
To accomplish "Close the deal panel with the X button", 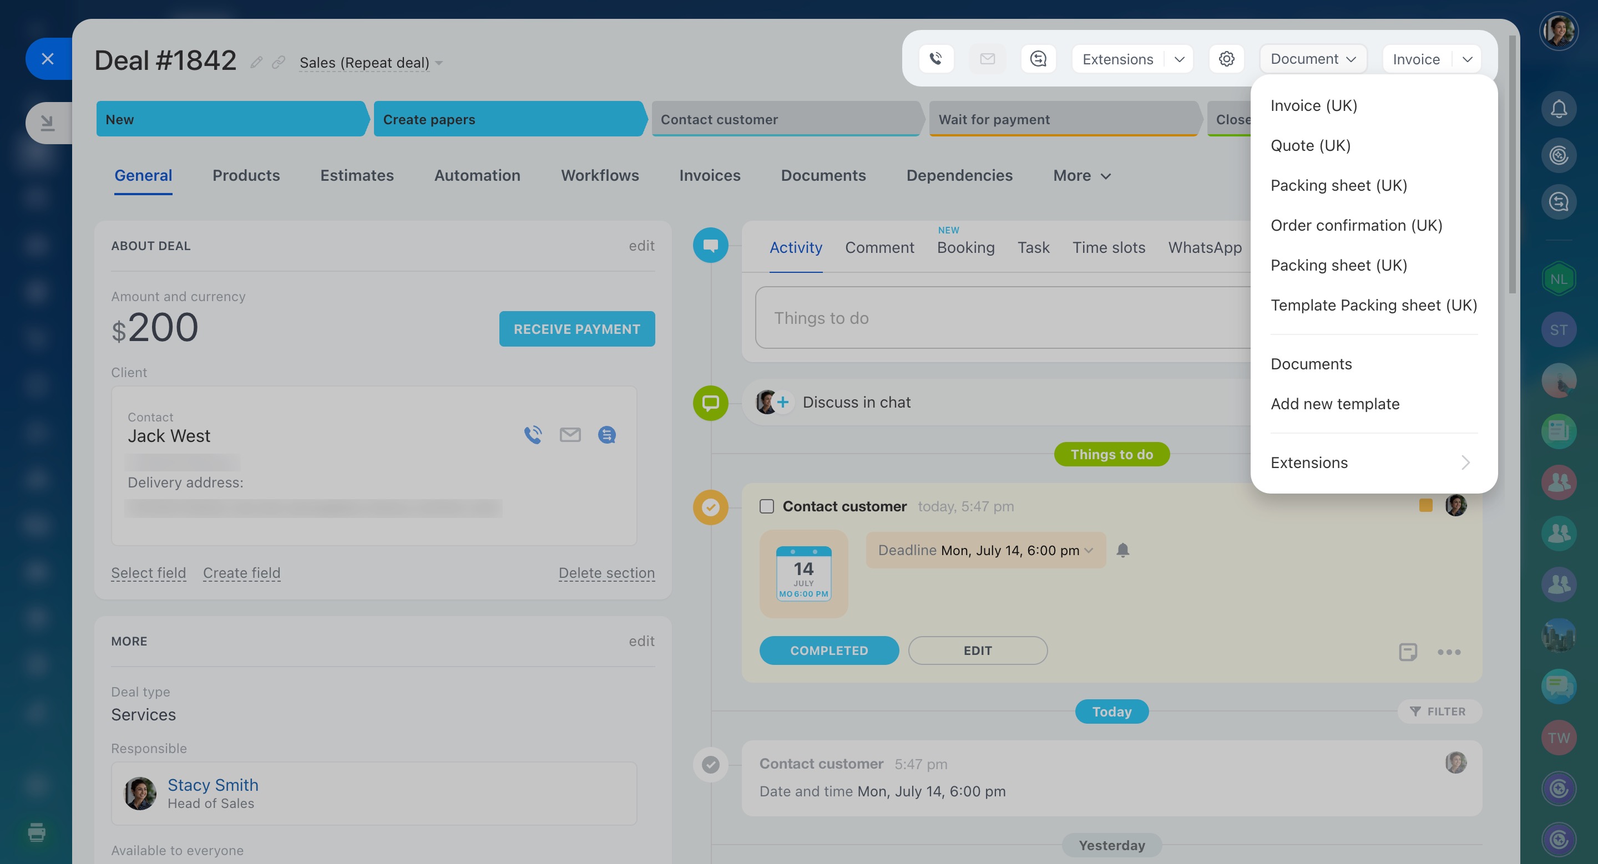I will point(48,59).
